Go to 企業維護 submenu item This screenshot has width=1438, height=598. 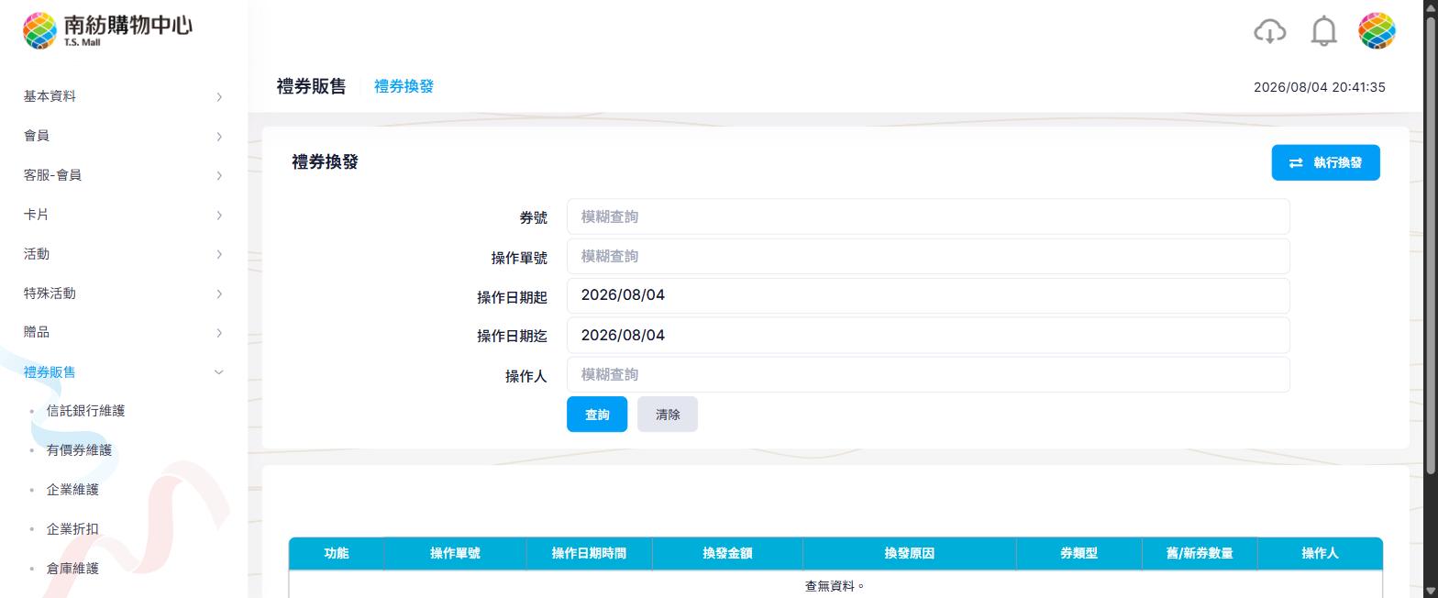72,490
